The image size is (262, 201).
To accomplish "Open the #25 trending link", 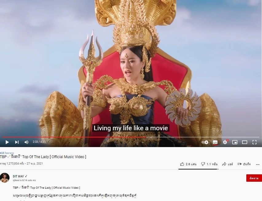I will click(x=7, y=153).
